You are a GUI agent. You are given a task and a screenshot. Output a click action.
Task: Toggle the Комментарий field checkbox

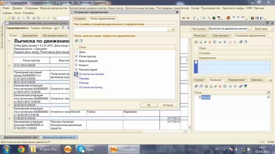point(76,69)
